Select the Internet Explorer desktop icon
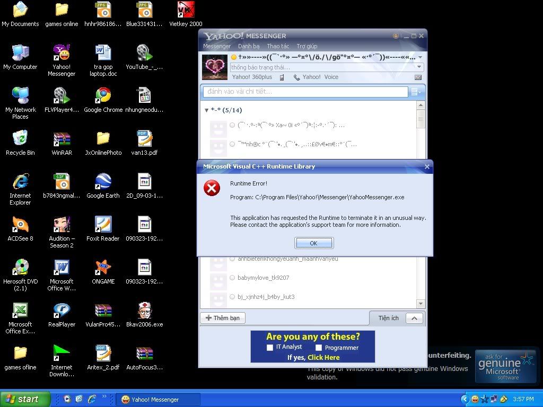 pyautogui.click(x=20, y=189)
